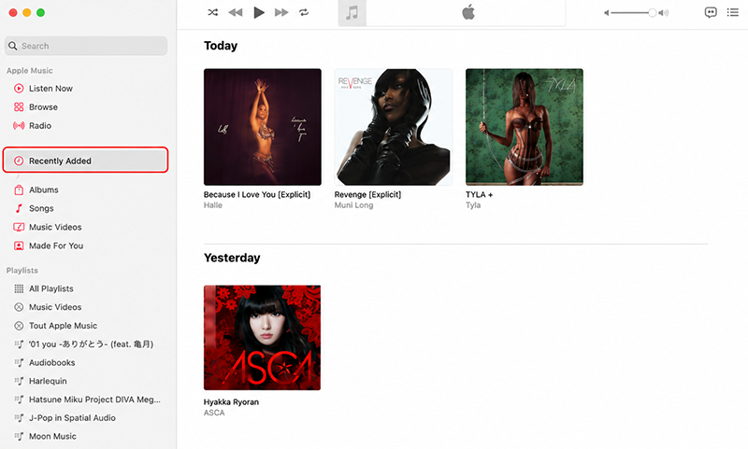
Task: Click the loud-volume speaker icon
Action: pos(664,13)
